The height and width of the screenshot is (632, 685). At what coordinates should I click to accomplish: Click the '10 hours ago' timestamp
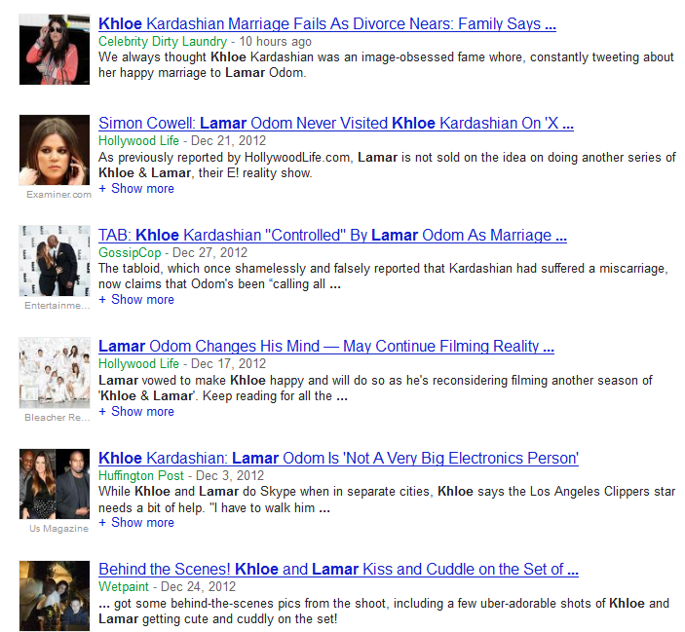click(275, 42)
